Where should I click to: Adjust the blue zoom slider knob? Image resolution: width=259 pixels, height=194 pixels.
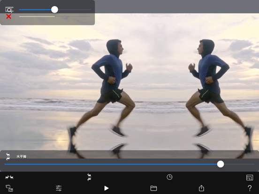(x=54, y=9)
